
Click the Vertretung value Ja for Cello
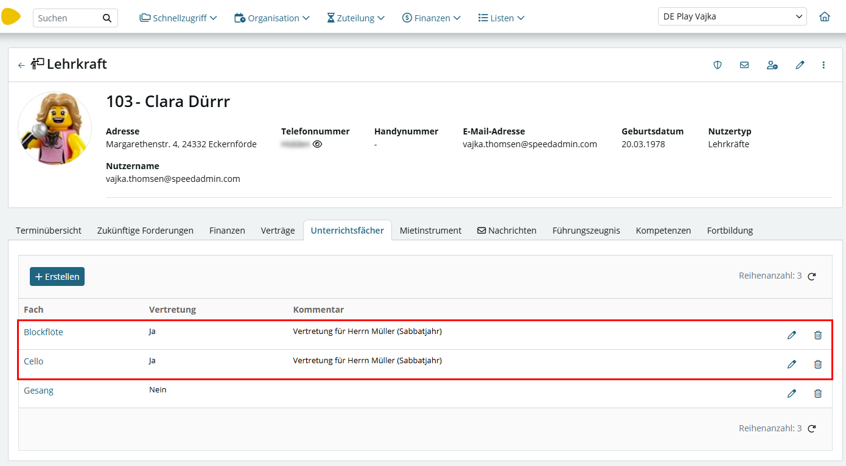coord(152,361)
